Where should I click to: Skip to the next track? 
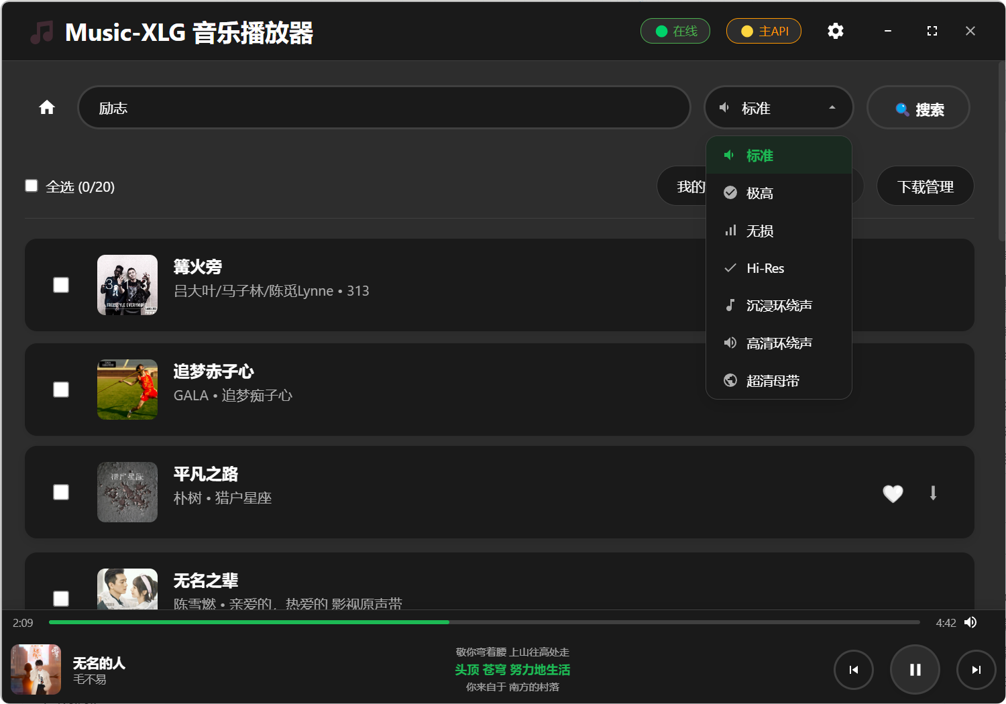(x=976, y=670)
